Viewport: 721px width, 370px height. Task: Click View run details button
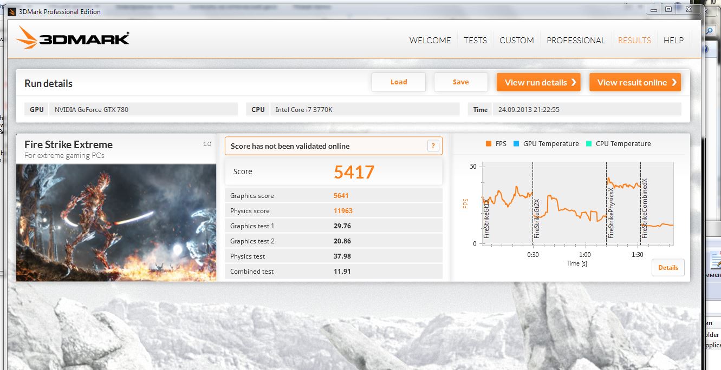coord(538,82)
